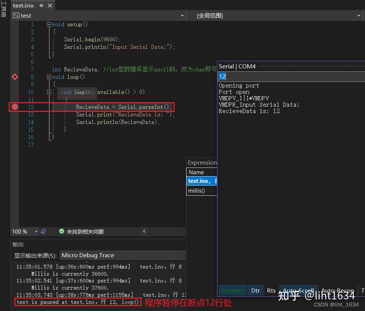Toggle Rts in the serial monitor
This screenshot has height=311, width=365.
click(271, 290)
